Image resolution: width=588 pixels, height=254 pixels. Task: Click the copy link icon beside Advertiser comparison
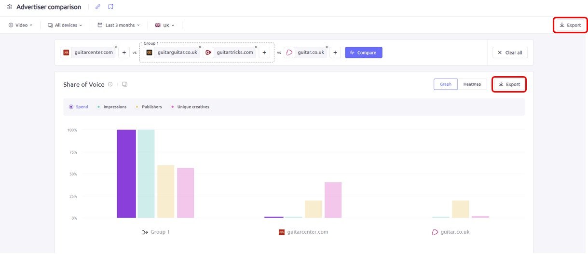[98, 7]
